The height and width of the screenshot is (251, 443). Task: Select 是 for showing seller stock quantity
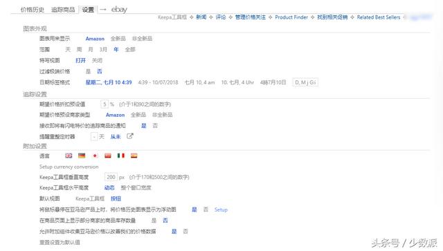click(x=154, y=221)
